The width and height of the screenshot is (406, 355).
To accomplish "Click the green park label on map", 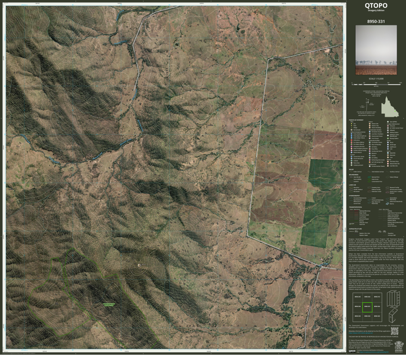I will pyautogui.click(x=109, y=305).
